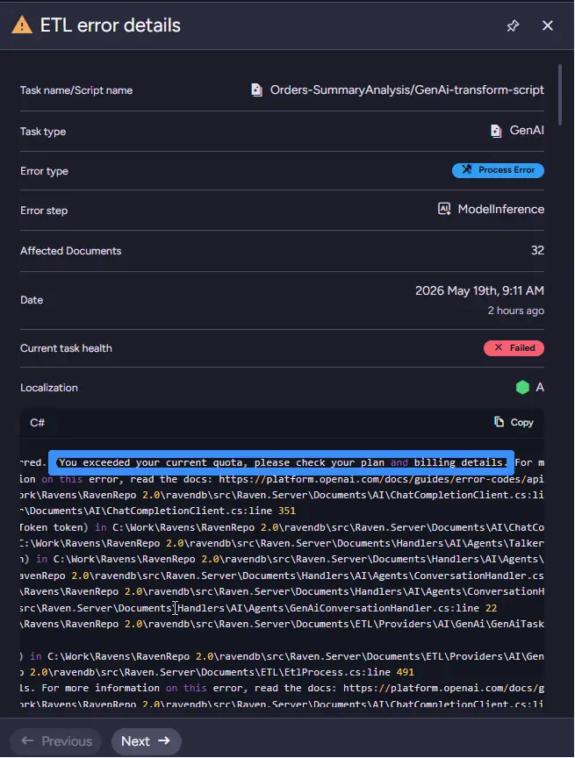575x758 pixels.
Task: Click the localization node letter A
Action: 540,388
